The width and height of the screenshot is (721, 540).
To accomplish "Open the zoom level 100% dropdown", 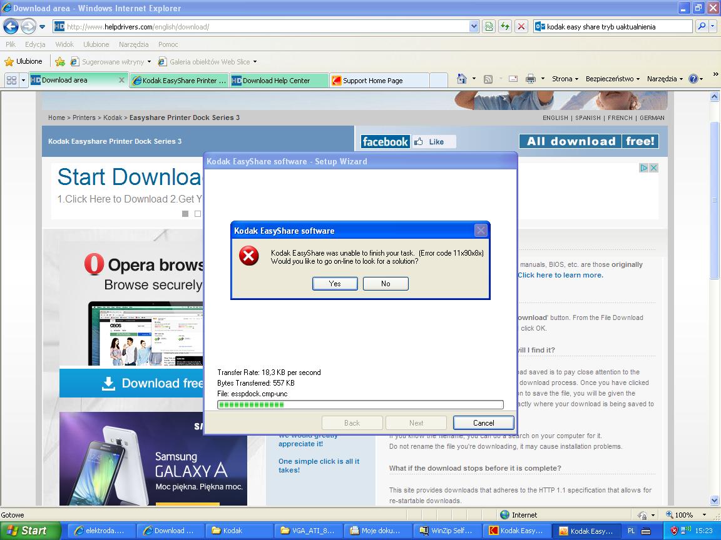I will pyautogui.click(x=704, y=515).
